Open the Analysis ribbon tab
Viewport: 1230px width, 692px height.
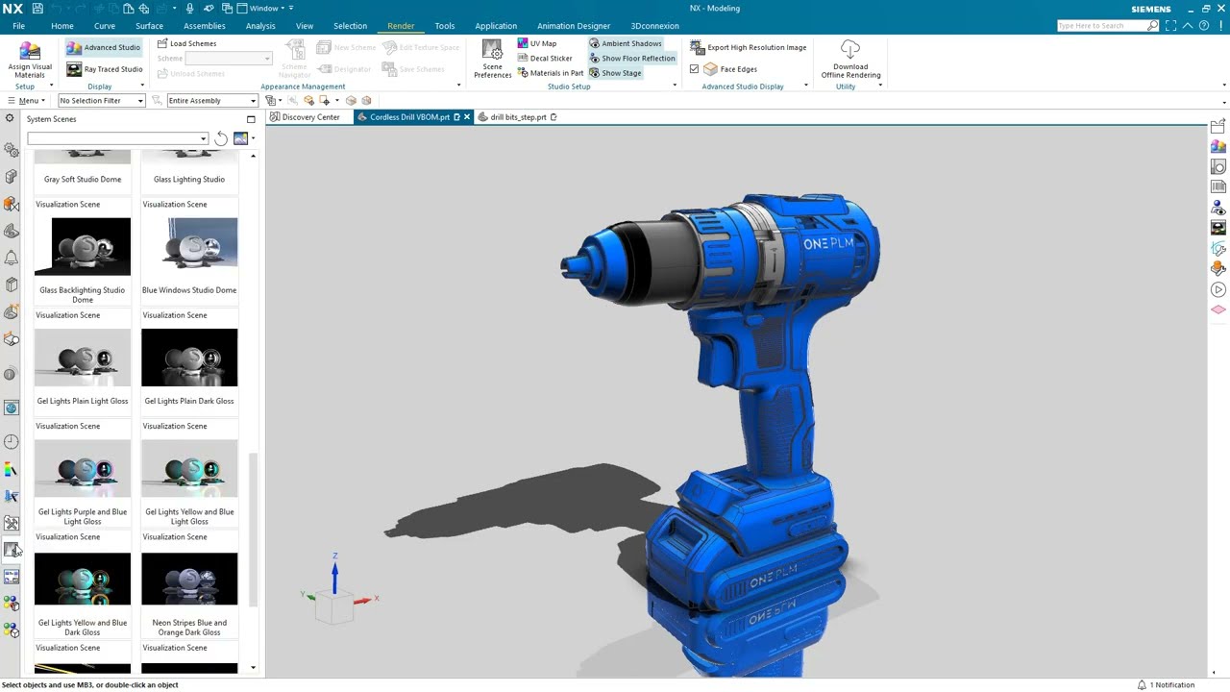260,26
